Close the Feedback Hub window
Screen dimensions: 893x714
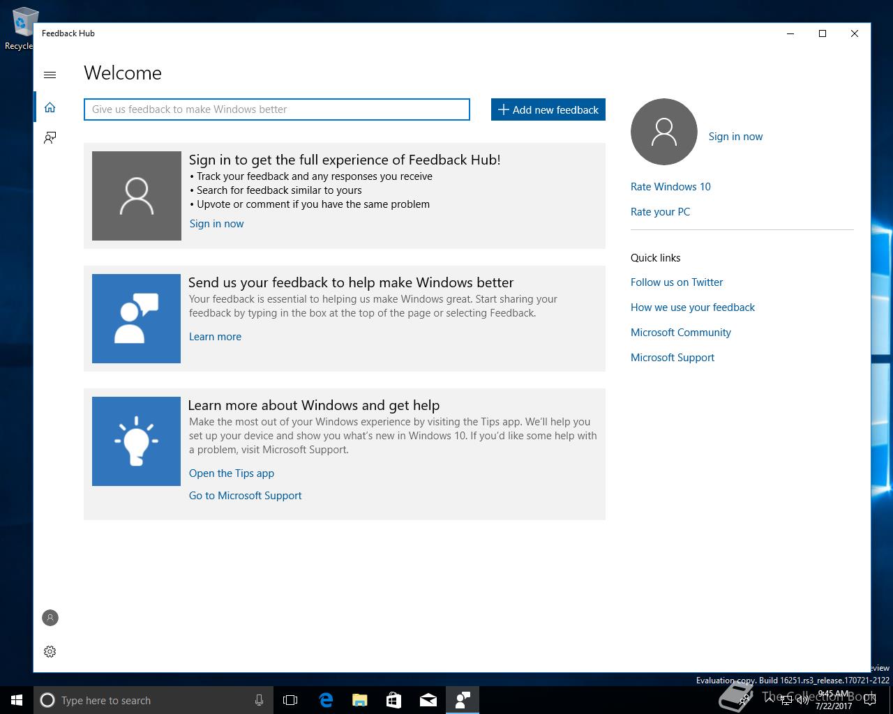[855, 33]
